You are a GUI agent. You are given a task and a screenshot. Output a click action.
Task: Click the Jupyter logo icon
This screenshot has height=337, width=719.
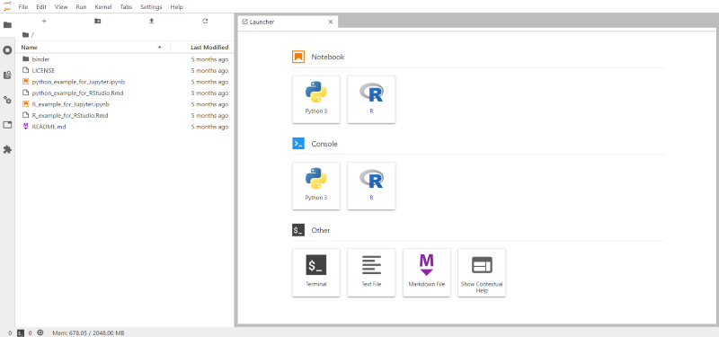pyautogui.click(x=7, y=6)
